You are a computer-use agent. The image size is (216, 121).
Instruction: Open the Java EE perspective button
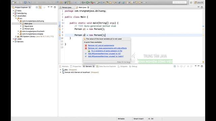click(199, 2)
